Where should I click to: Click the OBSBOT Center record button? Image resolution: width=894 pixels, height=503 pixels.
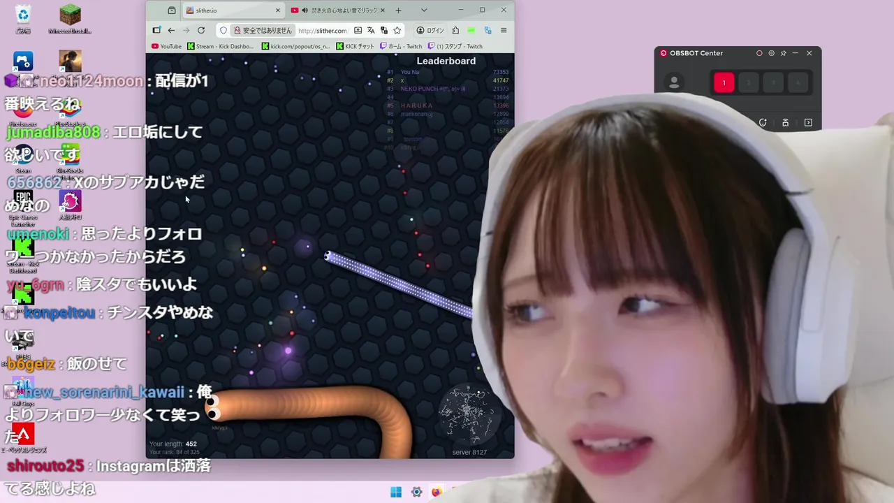[x=759, y=53]
